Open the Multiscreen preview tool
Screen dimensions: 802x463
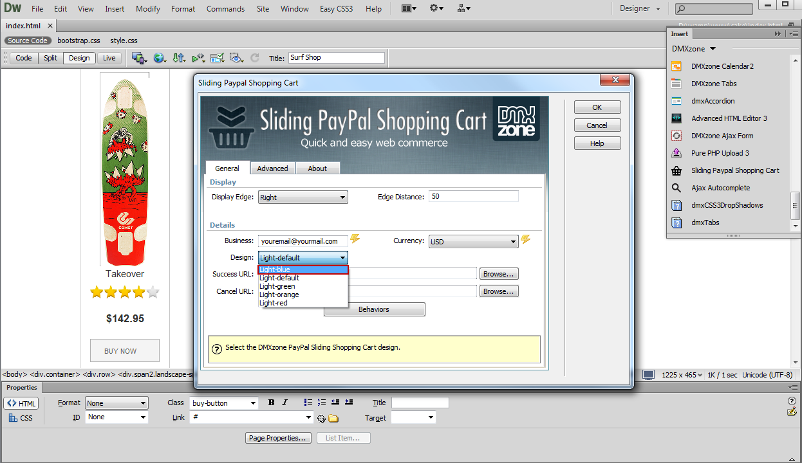click(140, 58)
